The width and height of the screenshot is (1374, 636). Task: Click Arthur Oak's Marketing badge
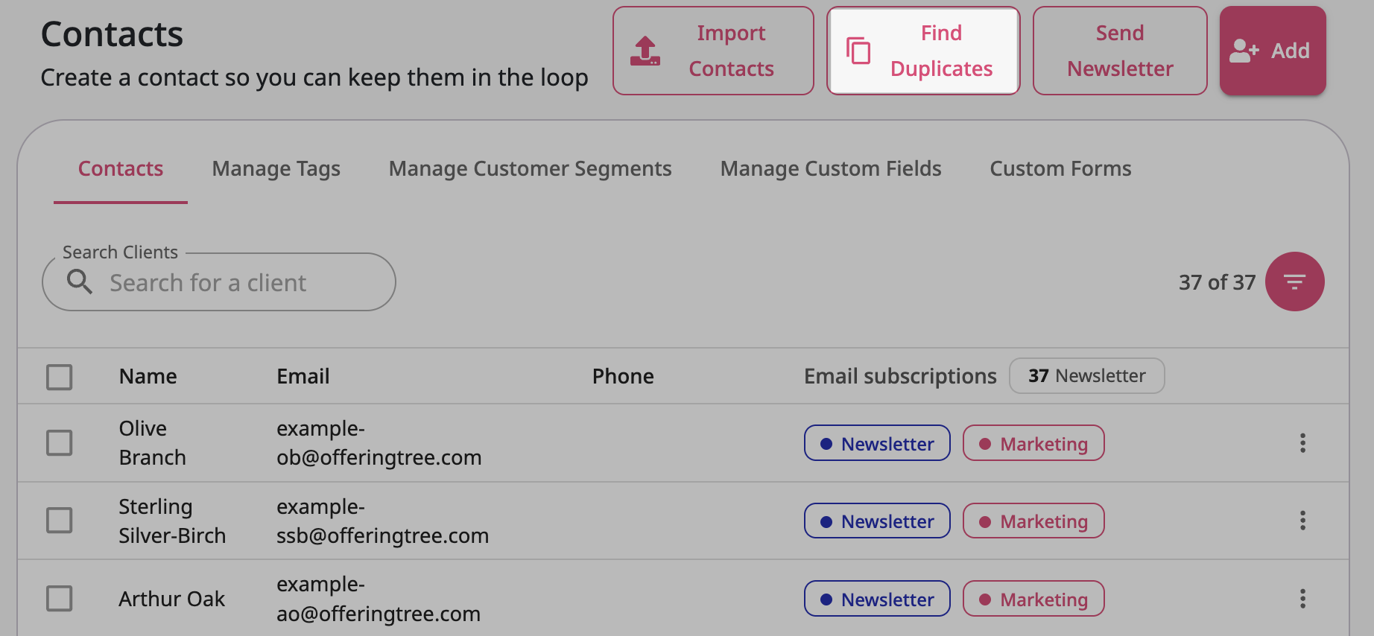pos(1033,599)
